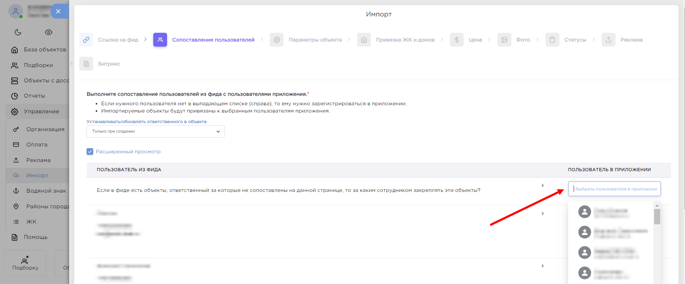Click the photo step image icon
This screenshot has width=685, height=284.
pyautogui.click(x=504, y=40)
